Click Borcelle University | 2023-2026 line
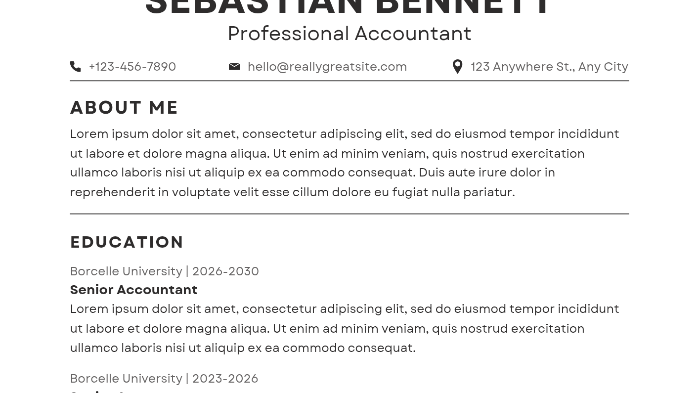 [x=164, y=378]
